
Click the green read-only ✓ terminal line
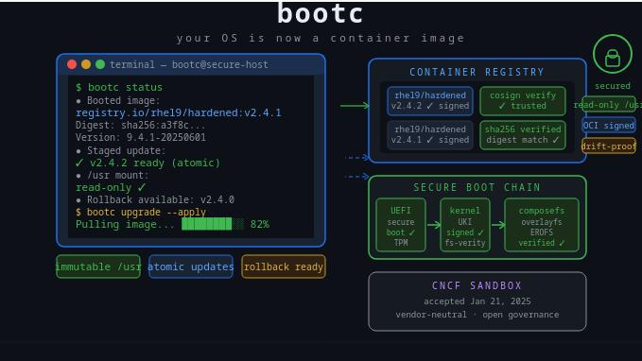111,187
